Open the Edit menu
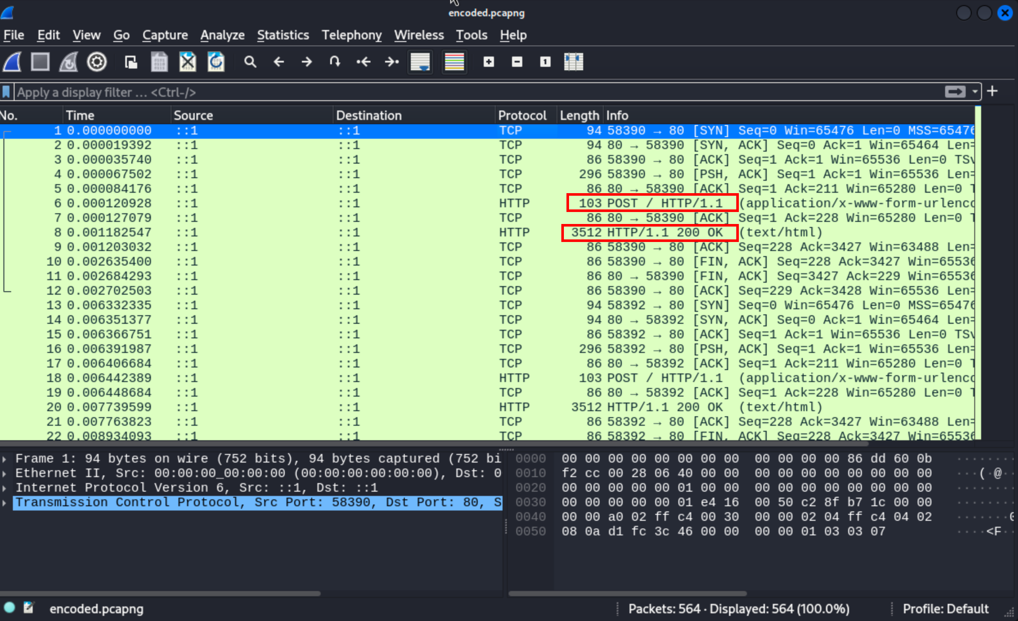This screenshot has width=1018, height=621. coord(48,35)
